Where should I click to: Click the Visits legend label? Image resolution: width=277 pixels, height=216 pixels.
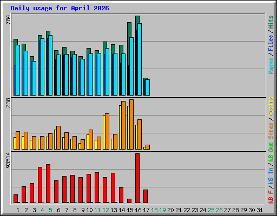271,106
